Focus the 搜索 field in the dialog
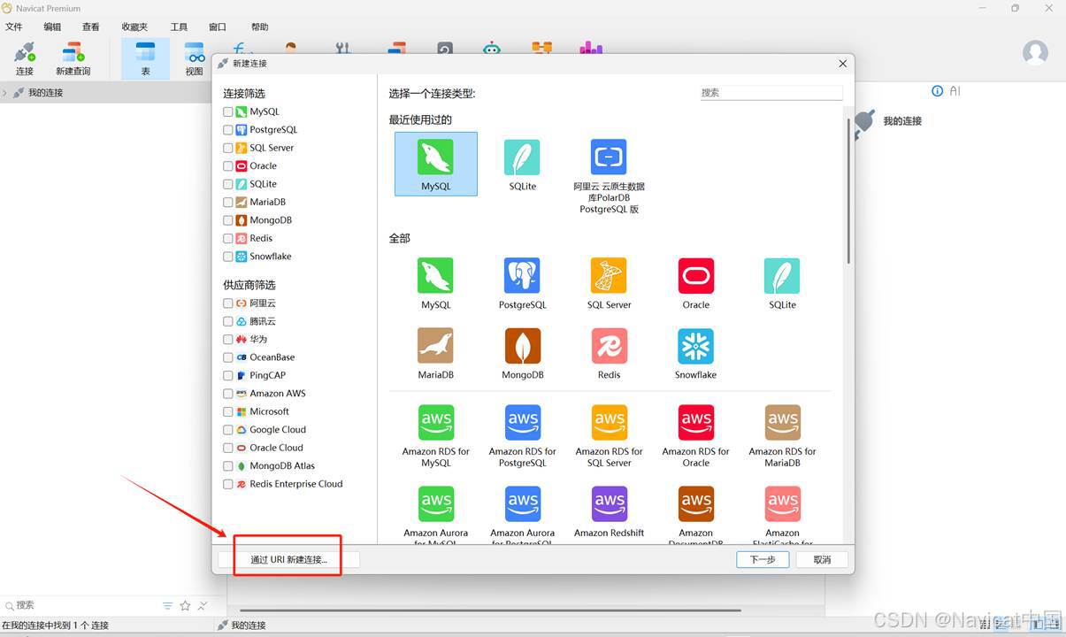This screenshot has height=637, width=1066. [x=771, y=92]
